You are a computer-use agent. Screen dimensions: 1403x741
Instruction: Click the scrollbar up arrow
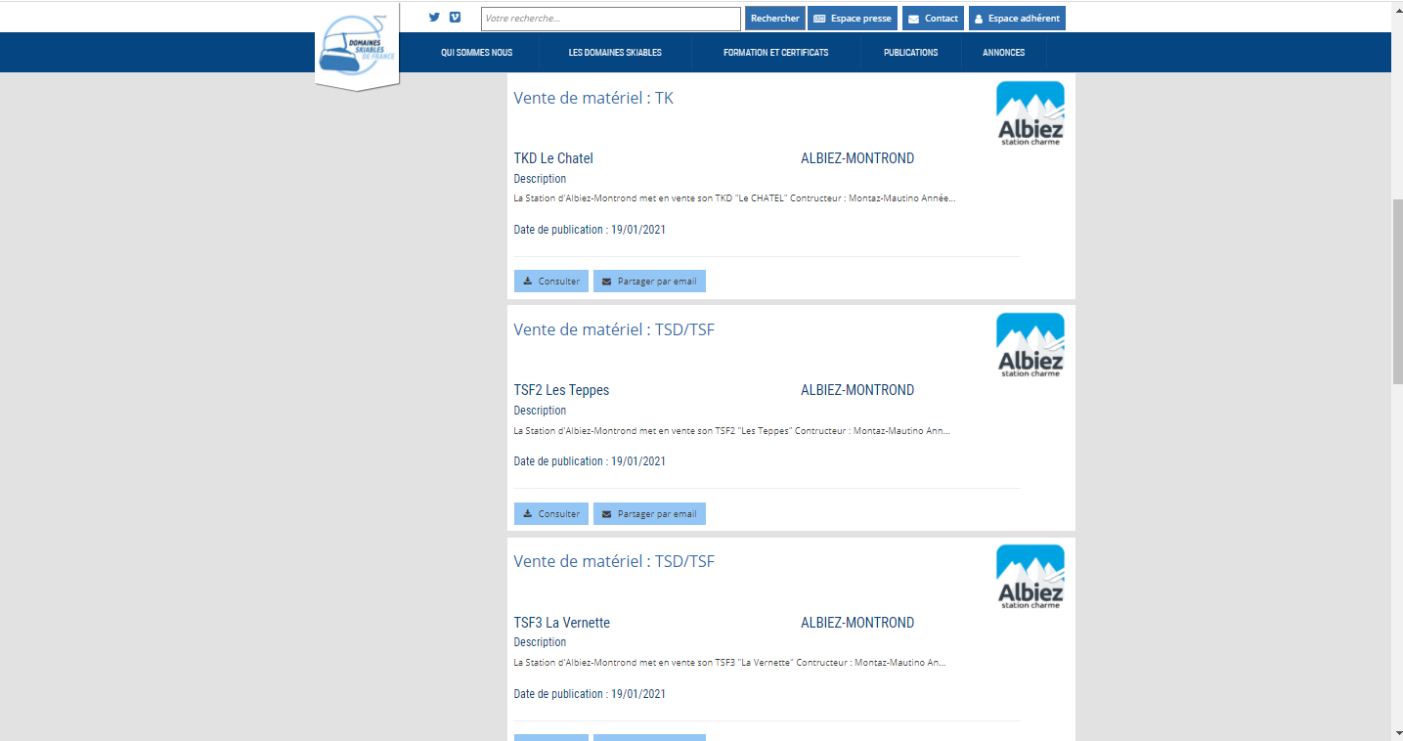[1396, 8]
